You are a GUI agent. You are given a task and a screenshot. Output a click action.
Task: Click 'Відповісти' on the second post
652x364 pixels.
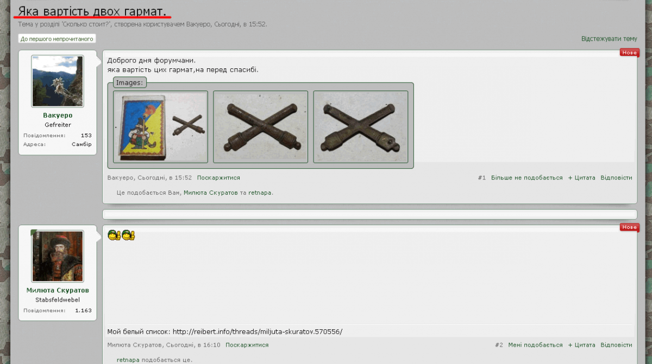[x=617, y=345]
